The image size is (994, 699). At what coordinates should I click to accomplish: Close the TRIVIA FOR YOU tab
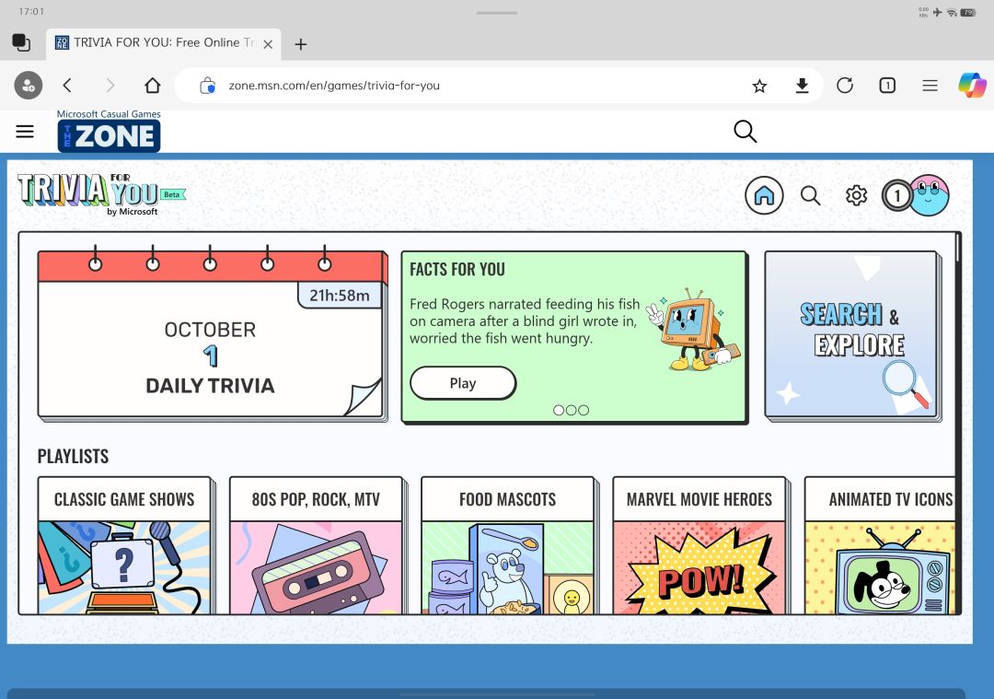(268, 44)
